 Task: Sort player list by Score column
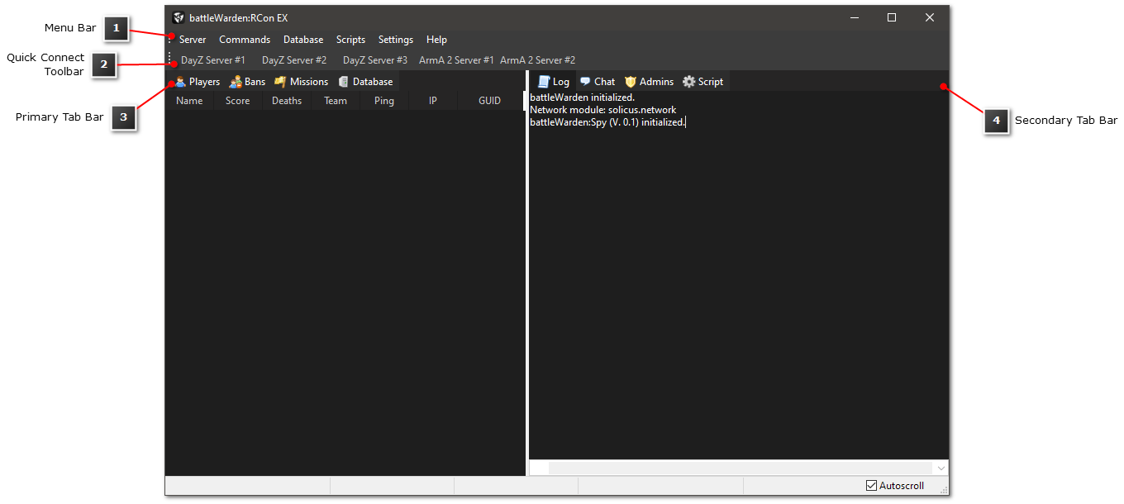238,101
